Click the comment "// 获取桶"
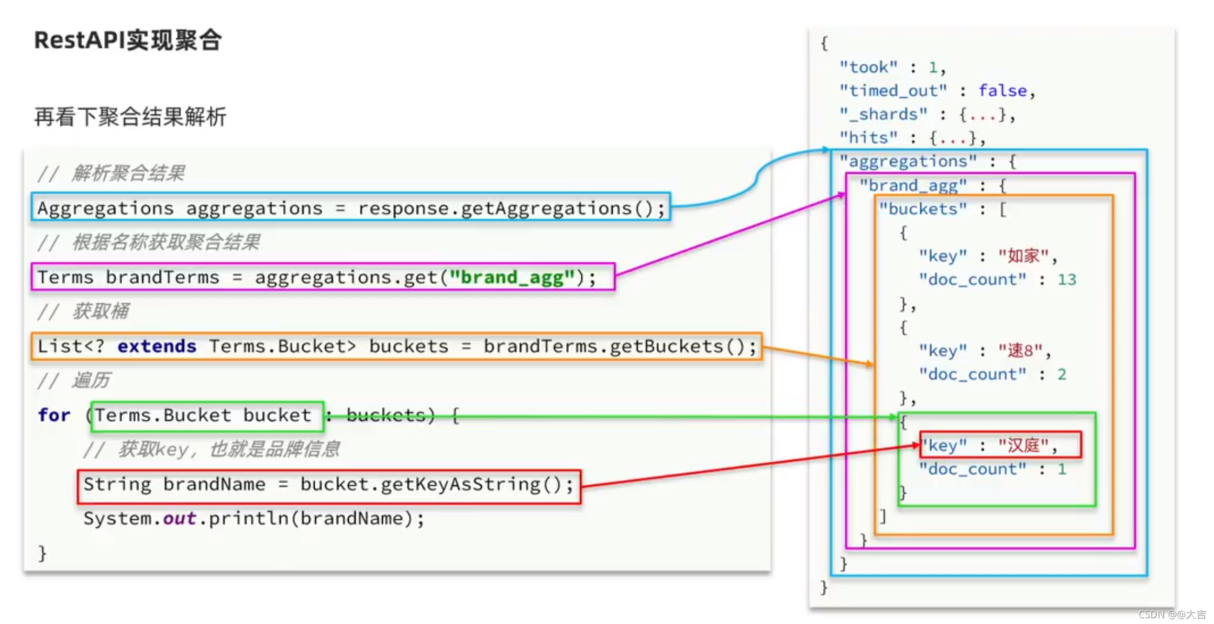This screenshot has height=624, width=1214. [x=83, y=311]
